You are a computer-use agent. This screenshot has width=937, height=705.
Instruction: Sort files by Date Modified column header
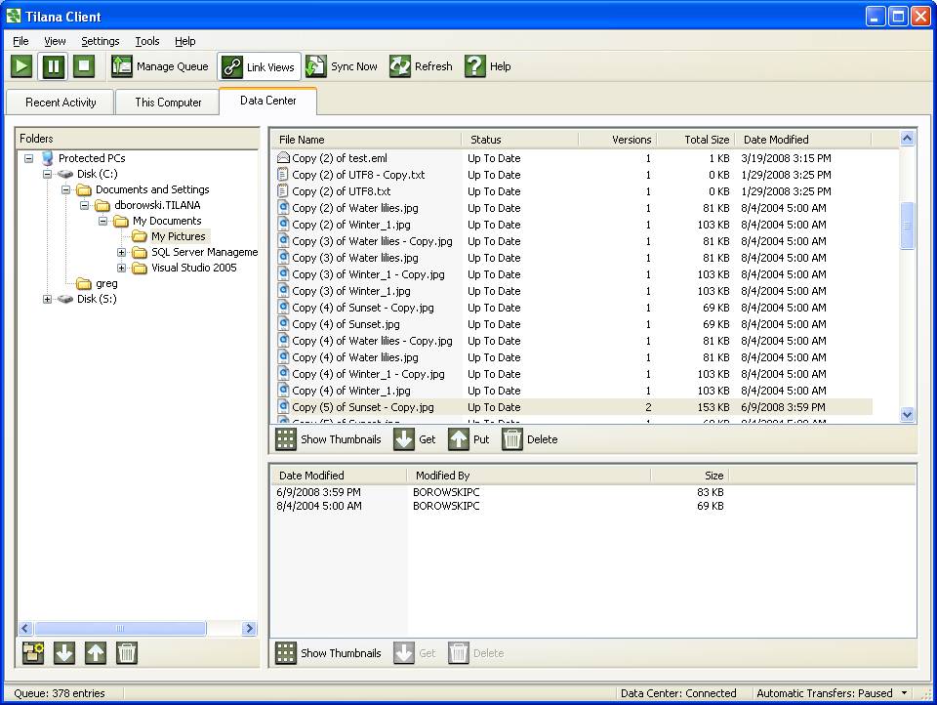click(776, 140)
